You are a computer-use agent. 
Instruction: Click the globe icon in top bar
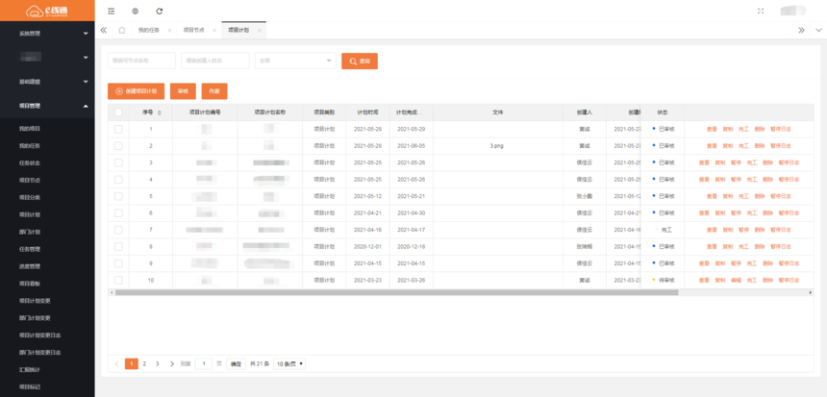(x=135, y=11)
